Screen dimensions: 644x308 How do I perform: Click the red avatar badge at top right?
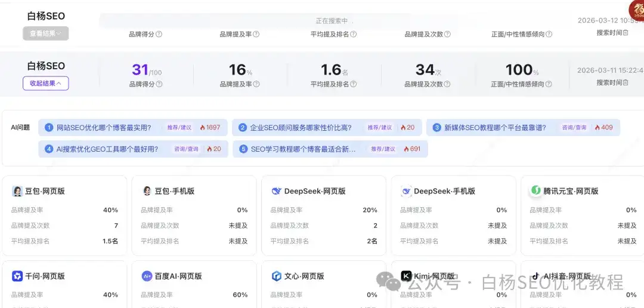[637, 9]
